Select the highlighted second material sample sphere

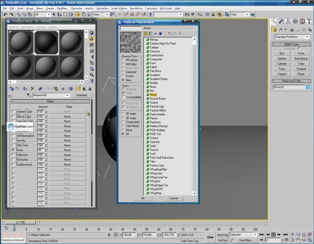[x=46, y=43]
